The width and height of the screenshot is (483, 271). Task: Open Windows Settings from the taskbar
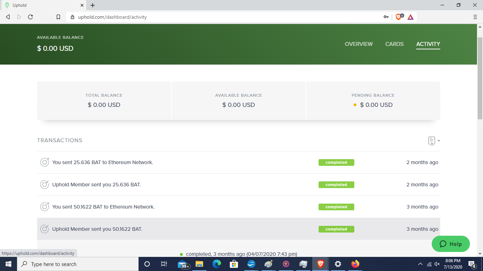point(338,264)
